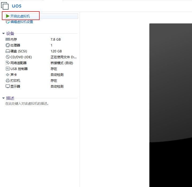Select the 内存 device row
Viewport: 192px width, 187px height.
pyautogui.click(x=41, y=39)
